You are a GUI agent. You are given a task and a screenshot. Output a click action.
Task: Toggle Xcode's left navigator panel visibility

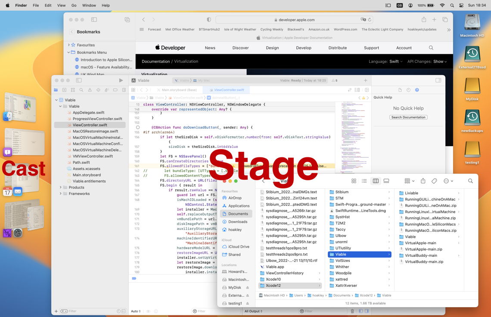coord(79,80)
